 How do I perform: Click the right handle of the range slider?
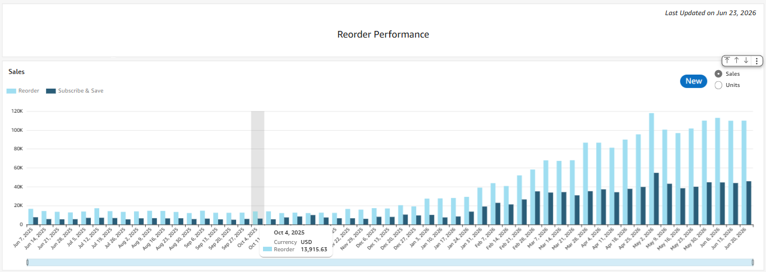(x=753, y=262)
